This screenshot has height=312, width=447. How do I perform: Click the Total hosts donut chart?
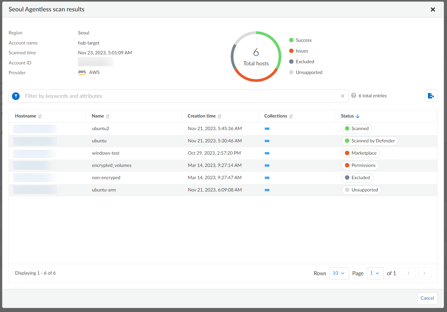pyautogui.click(x=256, y=56)
